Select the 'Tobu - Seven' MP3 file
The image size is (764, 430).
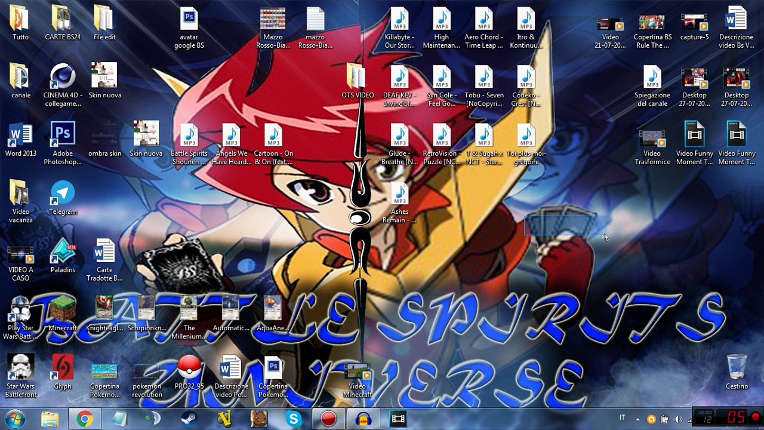coord(483,77)
